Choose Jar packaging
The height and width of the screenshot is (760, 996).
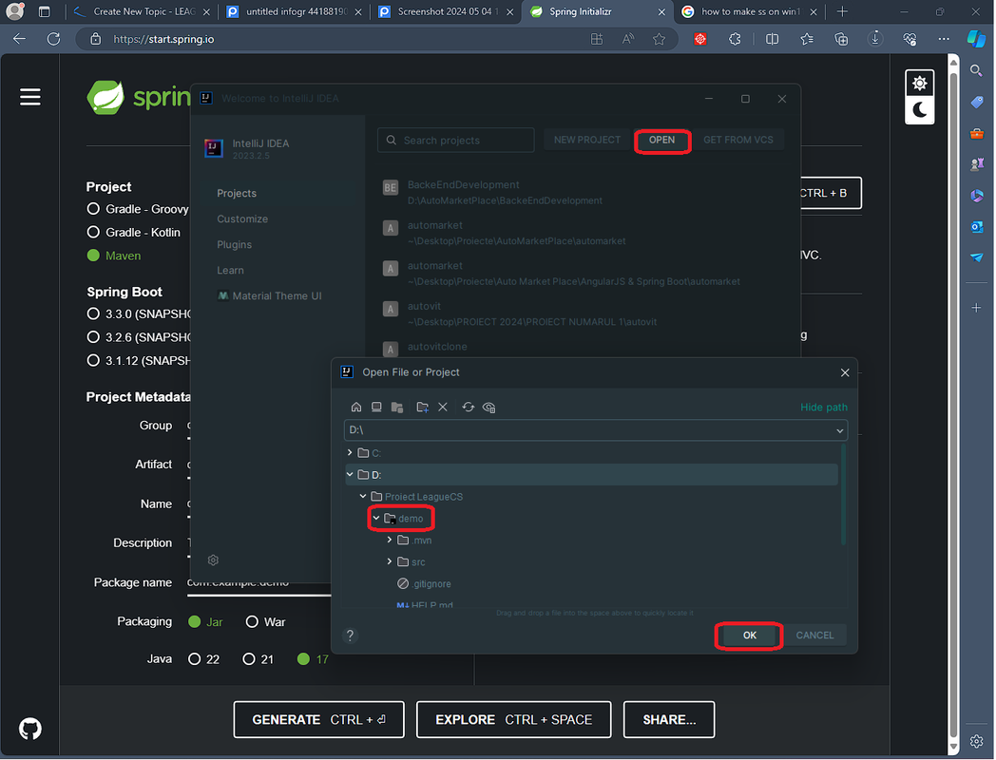[x=195, y=621]
